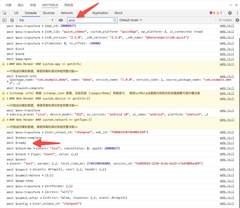Open web.js:1 link on the $page-show row

227,181
